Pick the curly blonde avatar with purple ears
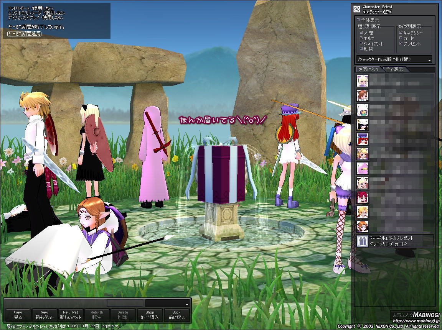 [x=363, y=154]
